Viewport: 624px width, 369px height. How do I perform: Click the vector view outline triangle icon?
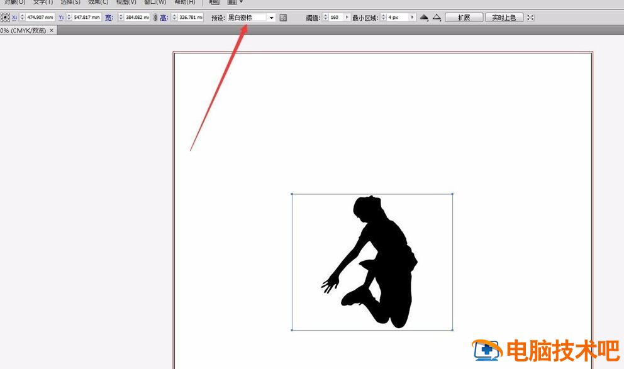point(437,18)
